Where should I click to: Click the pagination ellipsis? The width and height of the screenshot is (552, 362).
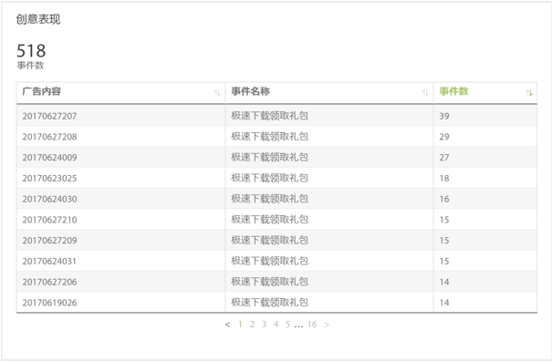coord(298,326)
